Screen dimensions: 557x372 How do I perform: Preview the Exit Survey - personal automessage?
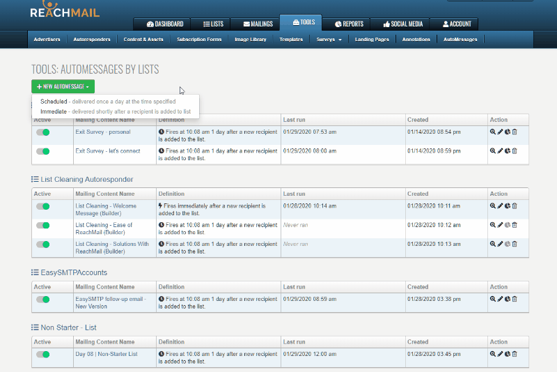(x=492, y=132)
